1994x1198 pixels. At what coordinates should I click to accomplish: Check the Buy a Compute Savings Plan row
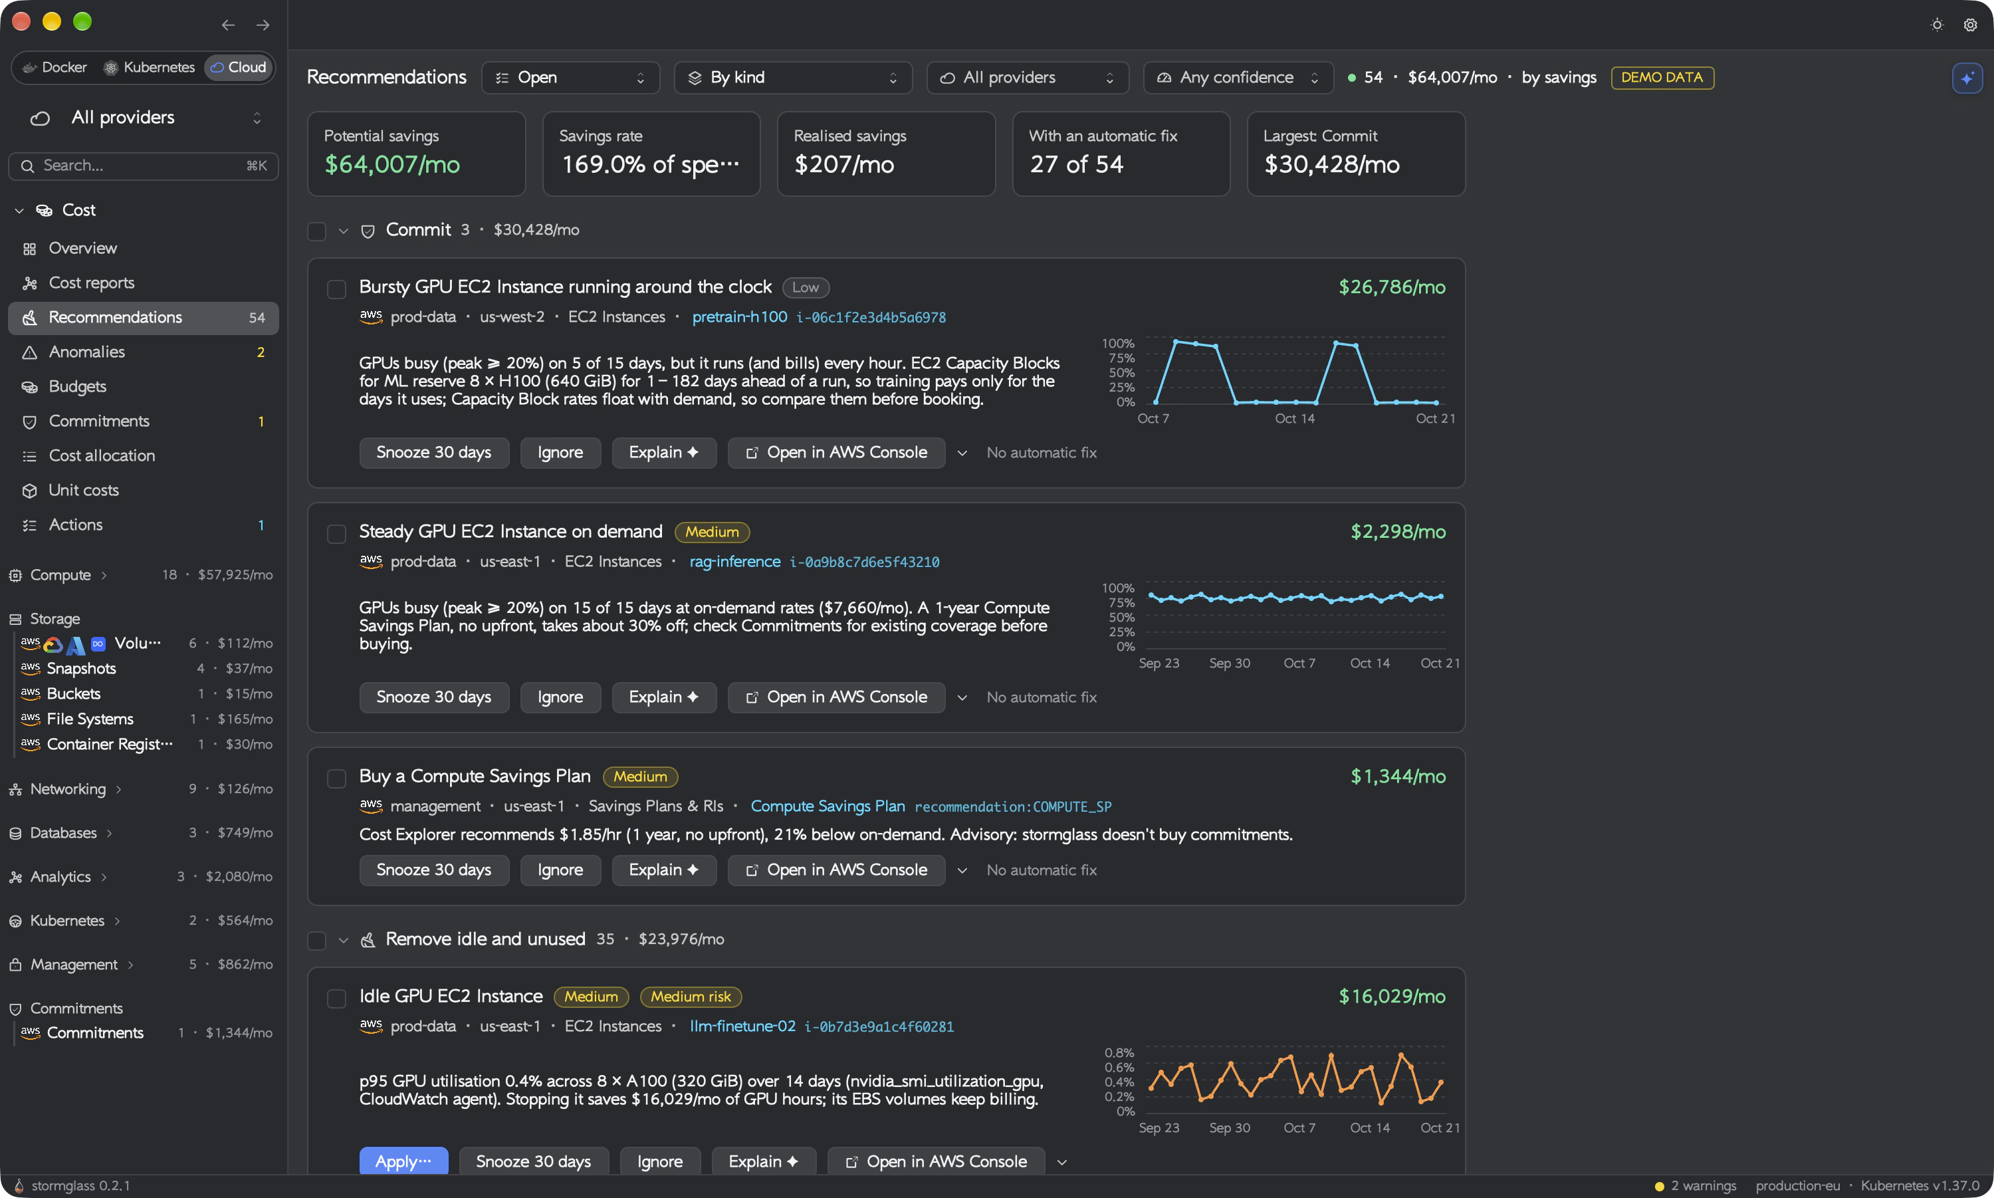pyautogui.click(x=336, y=779)
